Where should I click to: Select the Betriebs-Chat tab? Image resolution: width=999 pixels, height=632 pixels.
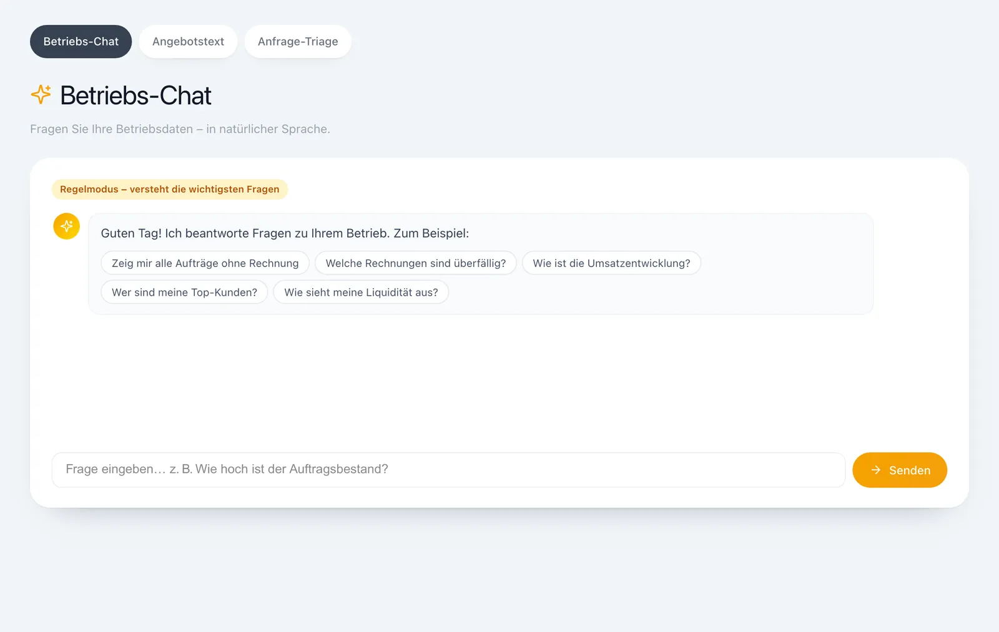point(81,42)
